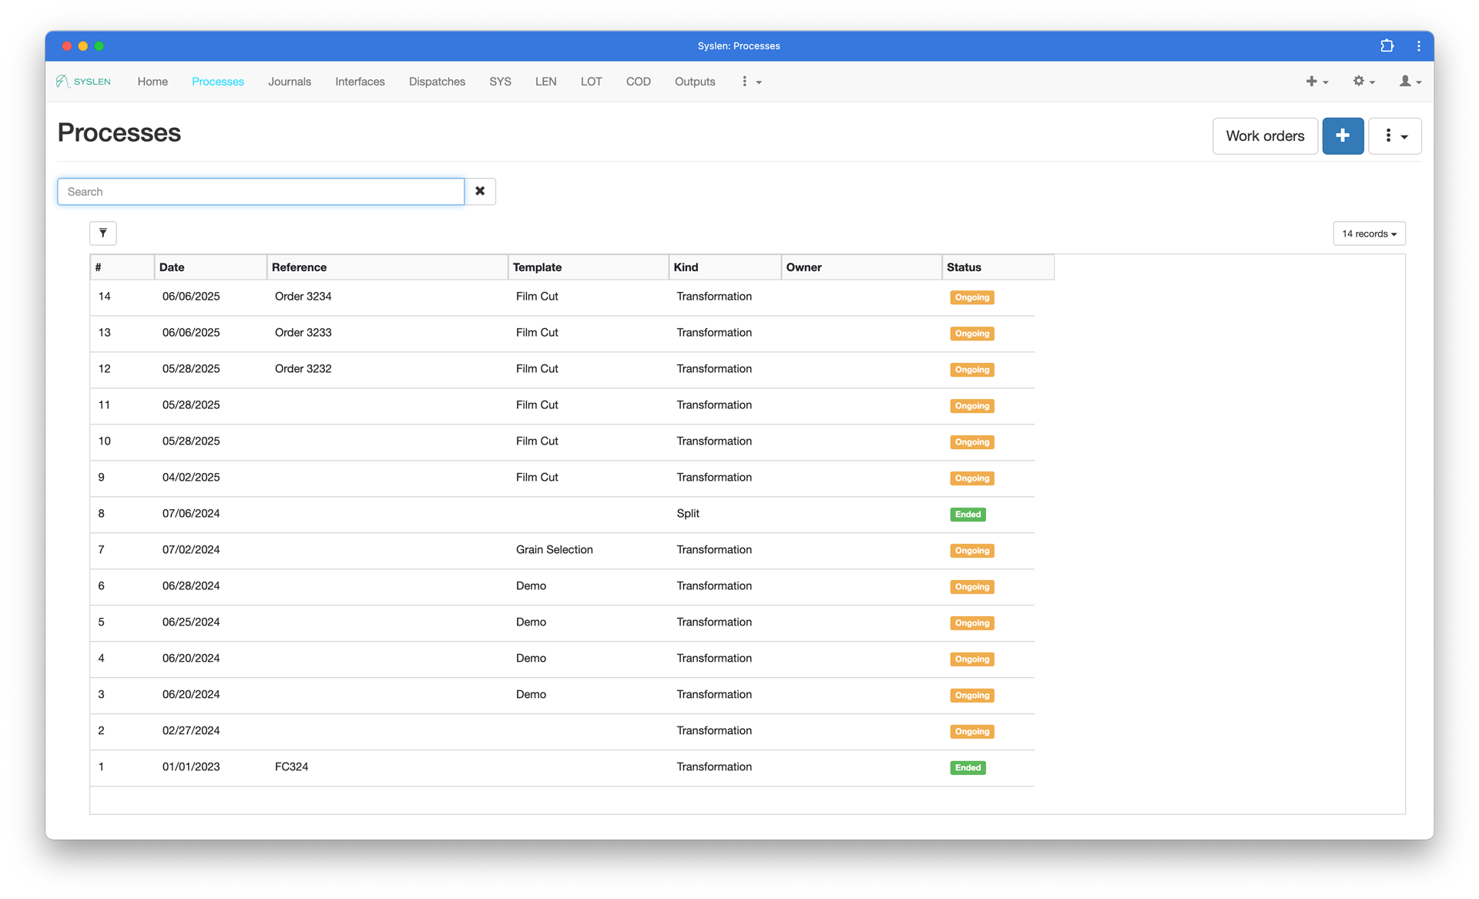Click the Work orders button
The width and height of the screenshot is (1479, 899).
[1265, 136]
